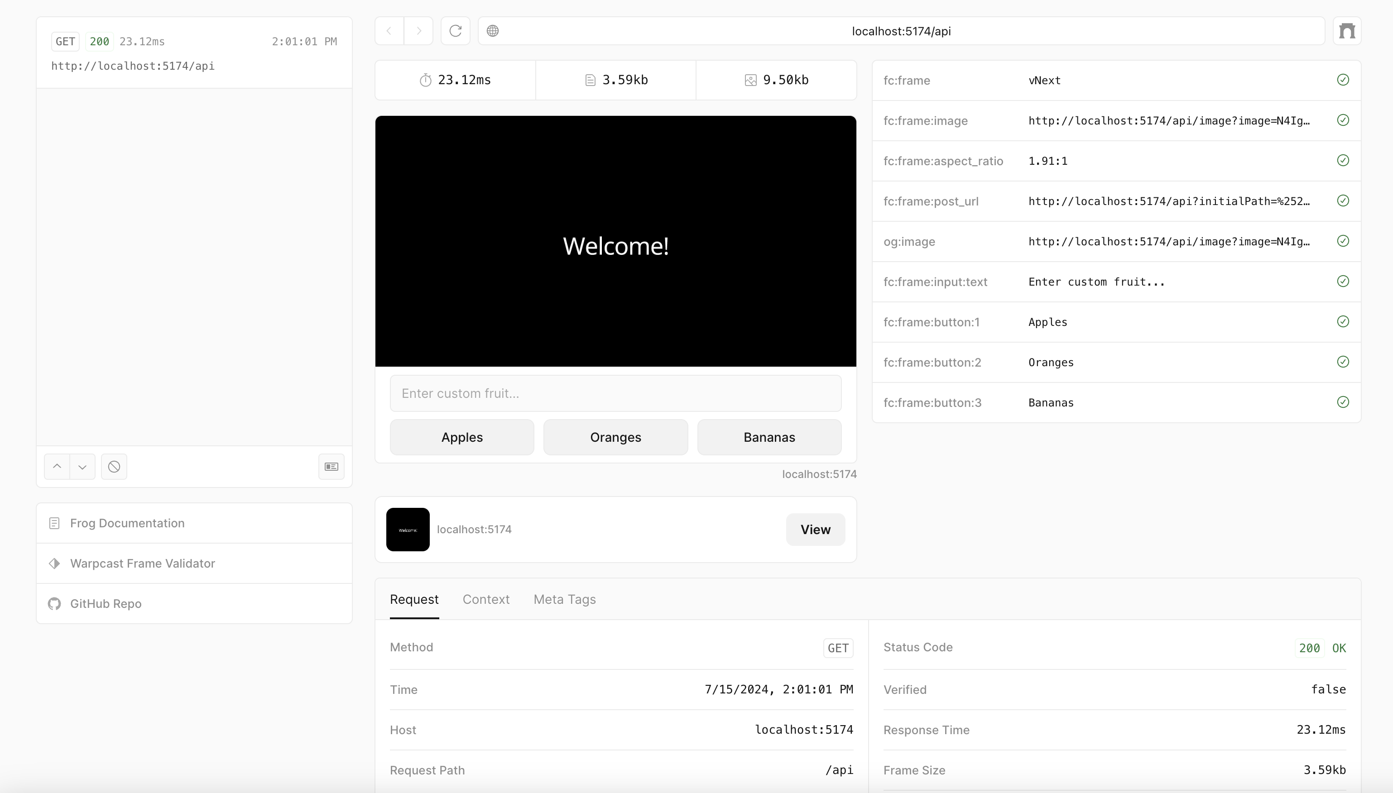Open the Warpcast Frame Validator link
1393x793 pixels.
click(x=142, y=563)
